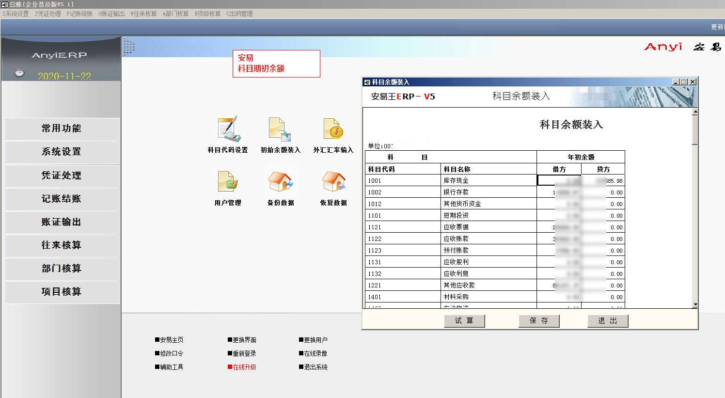Launch the 用户管理 icon
The image size is (725, 398).
pyautogui.click(x=228, y=182)
